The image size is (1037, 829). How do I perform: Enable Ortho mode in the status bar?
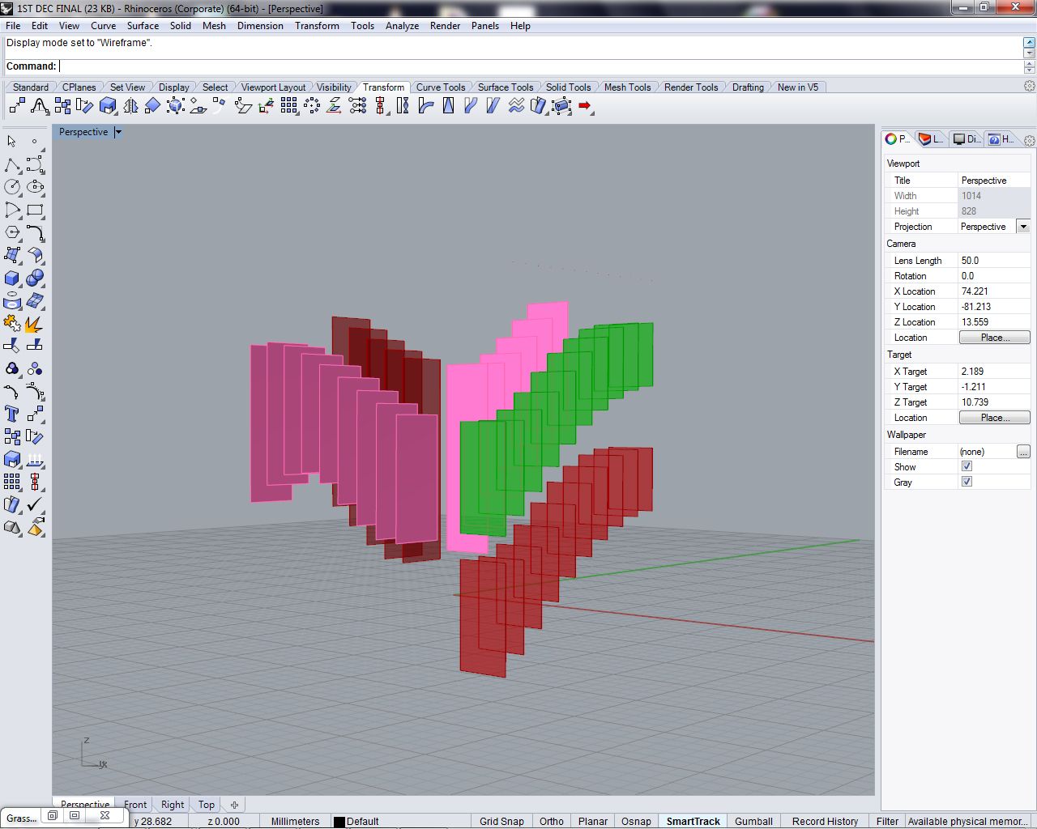551,821
